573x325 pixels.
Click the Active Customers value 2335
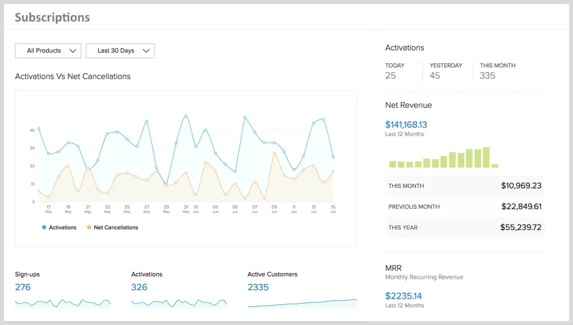point(258,287)
